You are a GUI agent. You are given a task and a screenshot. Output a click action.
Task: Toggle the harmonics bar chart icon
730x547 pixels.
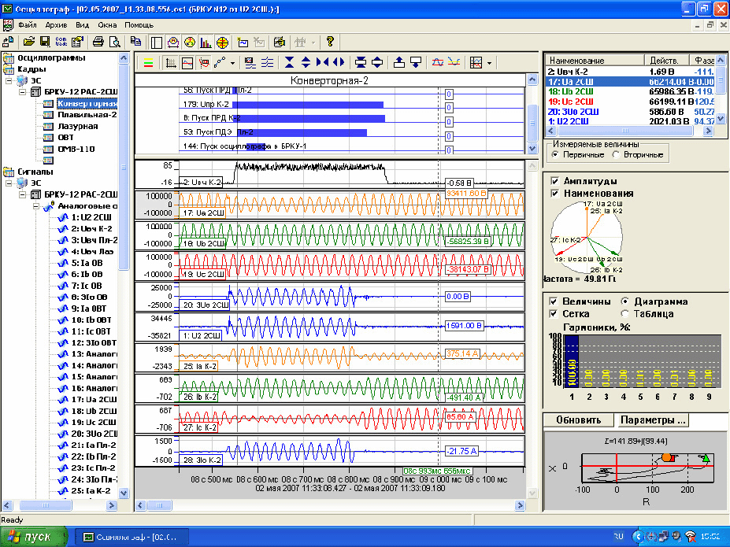tap(206, 43)
